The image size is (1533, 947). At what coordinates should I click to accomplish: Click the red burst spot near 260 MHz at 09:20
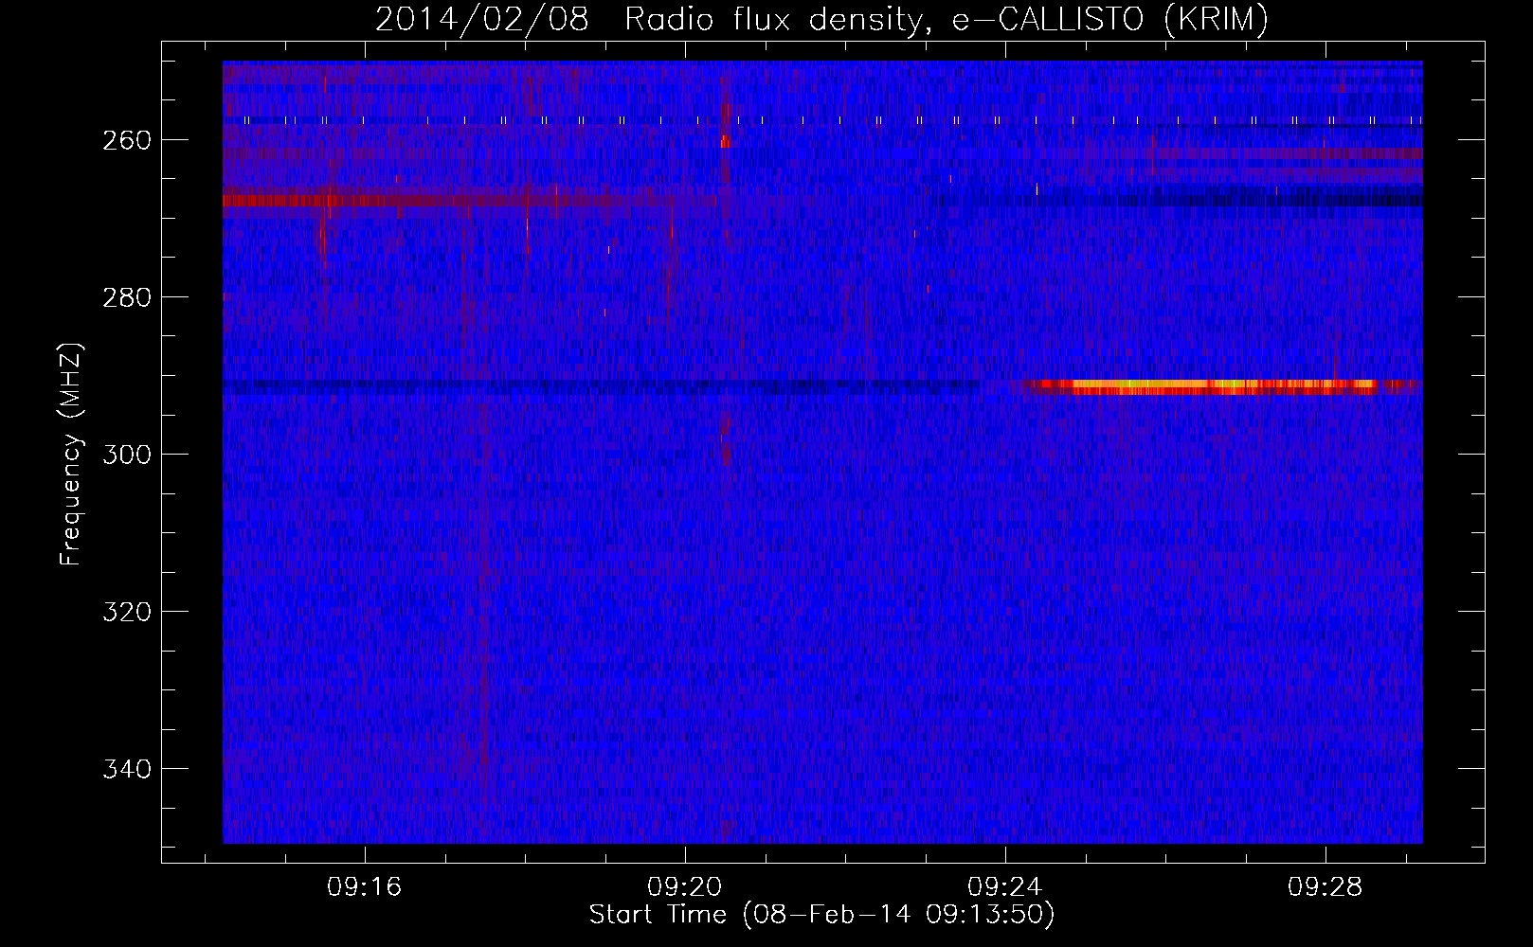point(725,141)
